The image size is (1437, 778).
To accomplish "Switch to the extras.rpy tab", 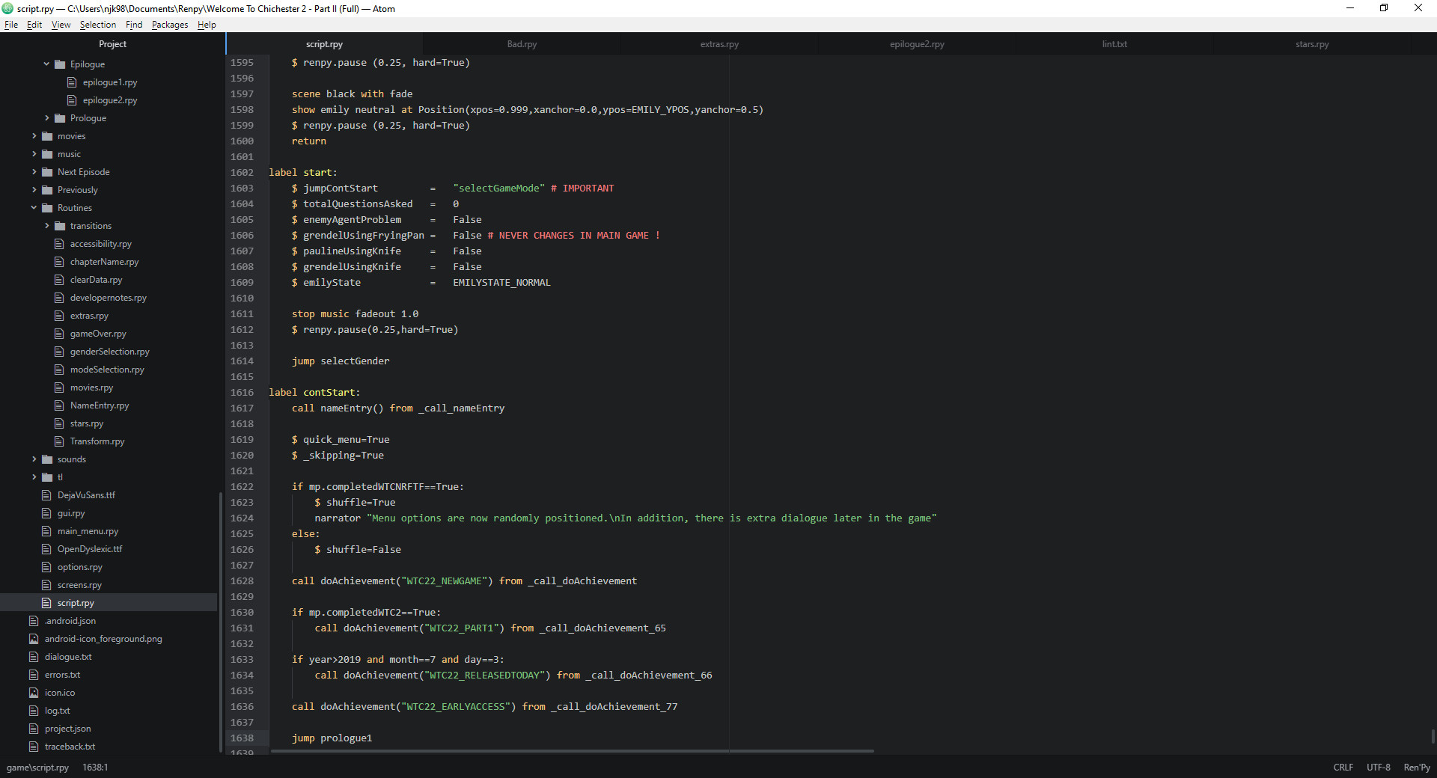I will point(718,43).
